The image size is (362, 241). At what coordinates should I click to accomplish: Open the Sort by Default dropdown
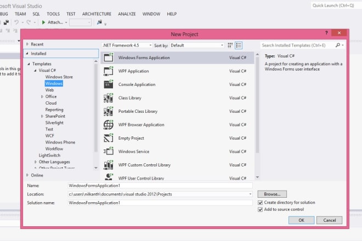click(x=197, y=45)
